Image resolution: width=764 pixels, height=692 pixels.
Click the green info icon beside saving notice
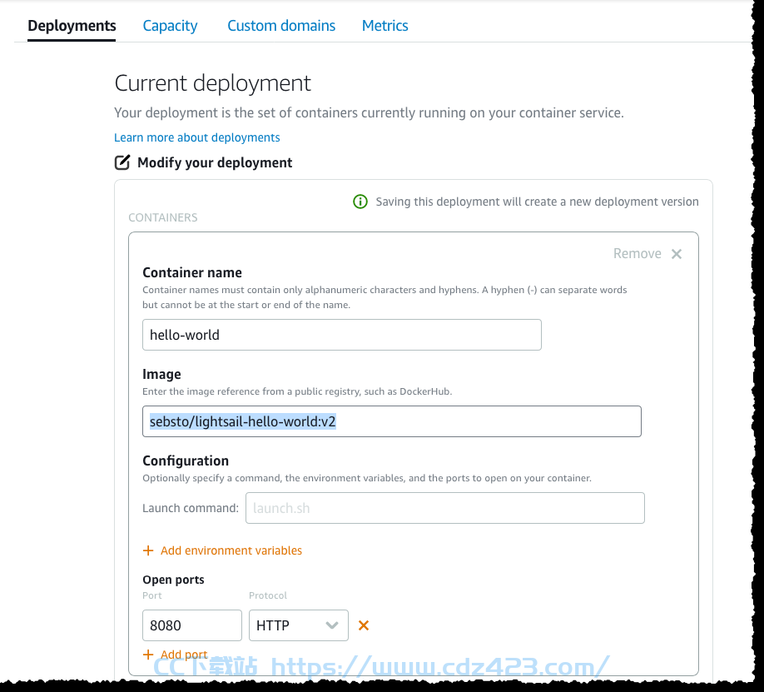coord(360,202)
